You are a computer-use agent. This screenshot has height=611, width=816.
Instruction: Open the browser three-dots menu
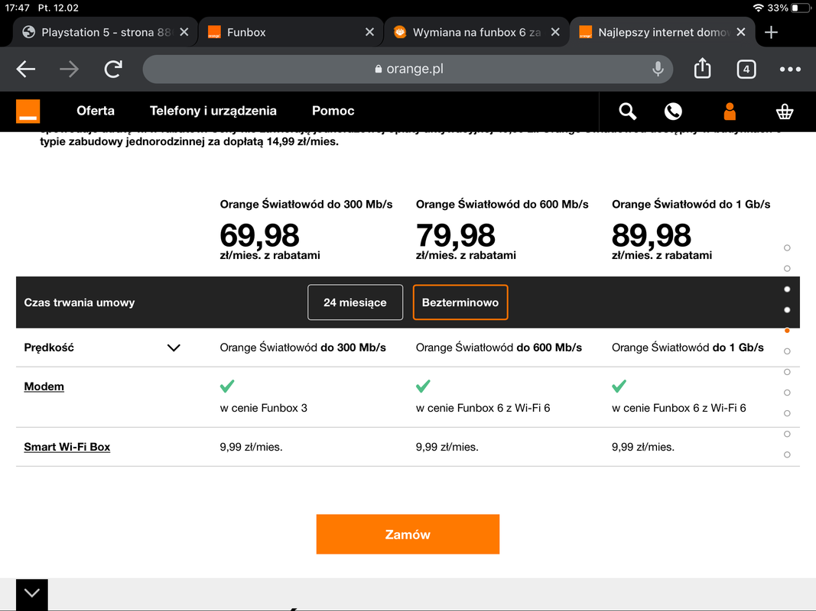tap(789, 69)
